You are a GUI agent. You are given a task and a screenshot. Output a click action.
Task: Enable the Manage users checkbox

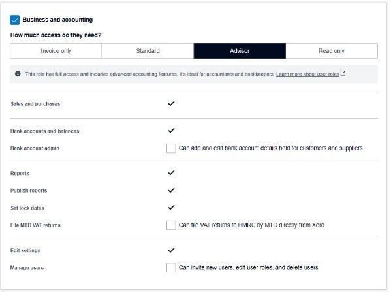coord(171,268)
